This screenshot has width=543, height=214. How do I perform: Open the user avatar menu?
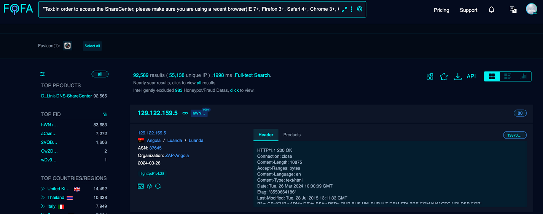coord(532,9)
